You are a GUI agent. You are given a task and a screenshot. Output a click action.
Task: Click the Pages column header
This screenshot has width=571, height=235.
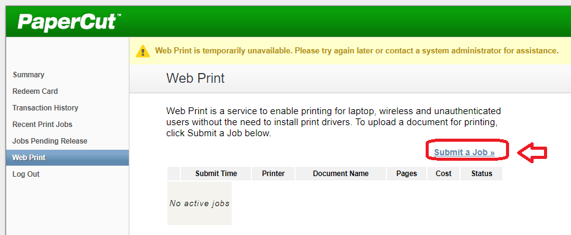coord(407,174)
